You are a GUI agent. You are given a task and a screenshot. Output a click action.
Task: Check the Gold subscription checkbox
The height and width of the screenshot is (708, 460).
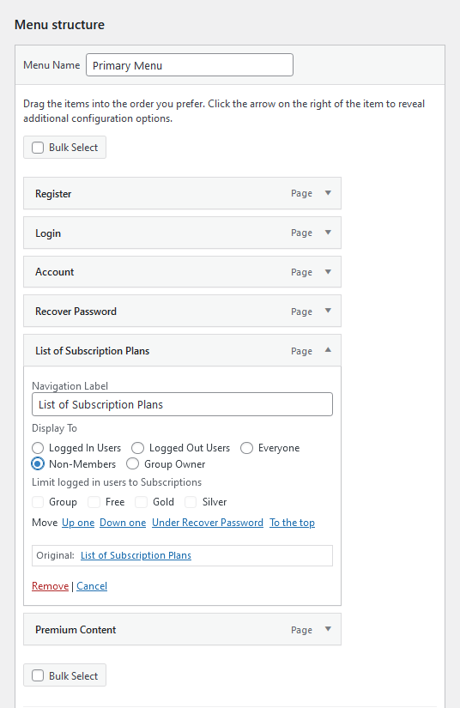click(142, 502)
